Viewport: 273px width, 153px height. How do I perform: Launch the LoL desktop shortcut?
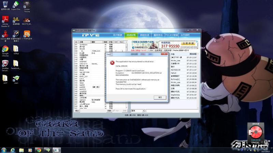pos(16,21)
